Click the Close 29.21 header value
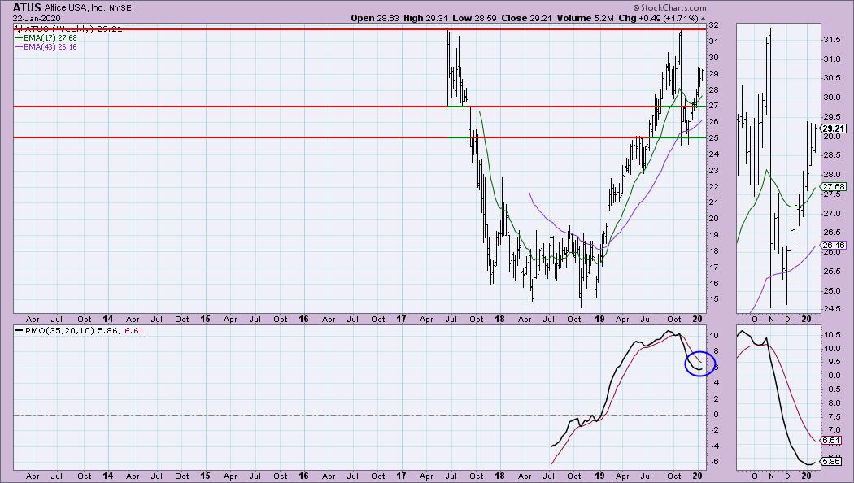This screenshot has width=854, height=483. point(527,18)
